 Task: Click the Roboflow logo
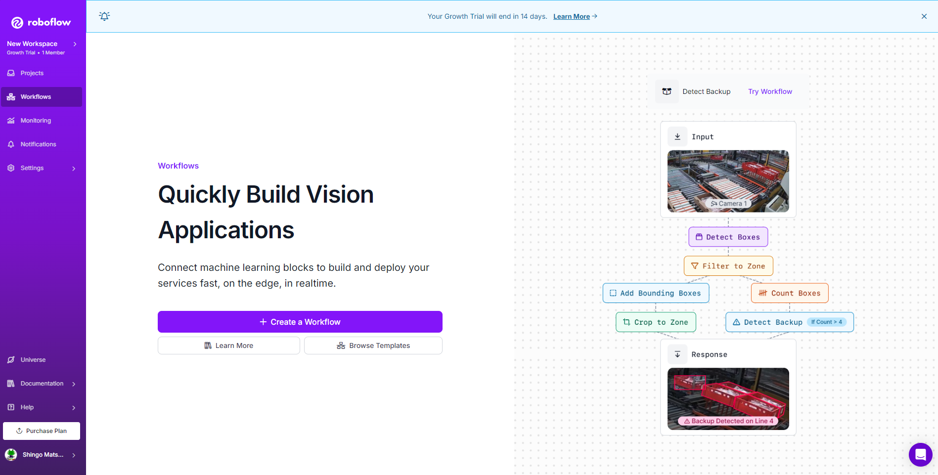click(x=41, y=22)
